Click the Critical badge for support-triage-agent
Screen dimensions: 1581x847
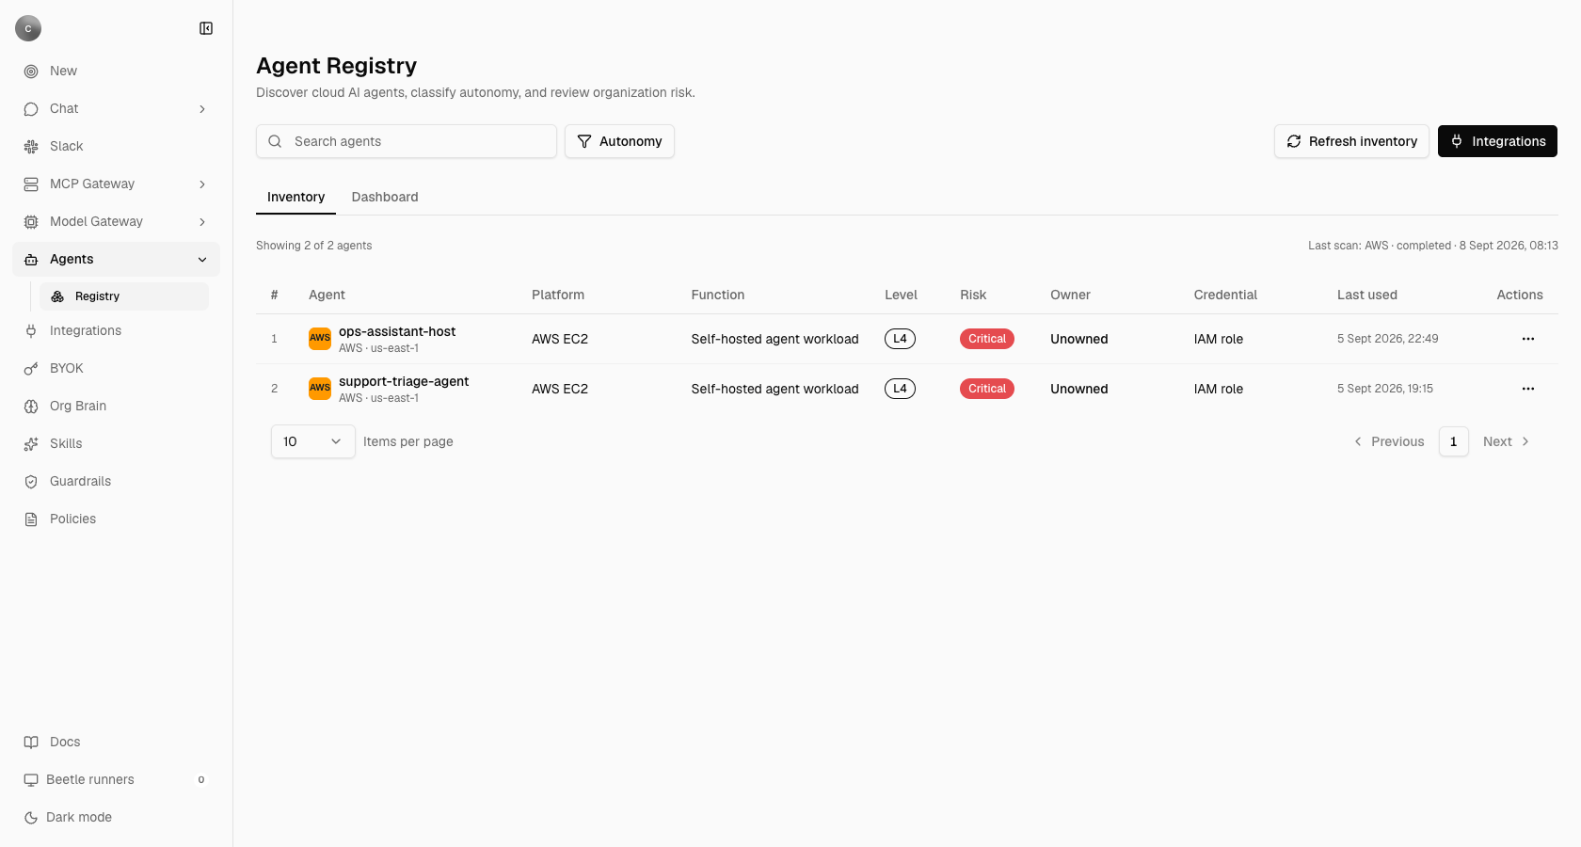click(x=987, y=389)
